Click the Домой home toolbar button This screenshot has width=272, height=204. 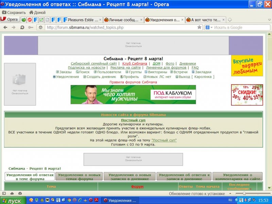[x=37, y=13]
